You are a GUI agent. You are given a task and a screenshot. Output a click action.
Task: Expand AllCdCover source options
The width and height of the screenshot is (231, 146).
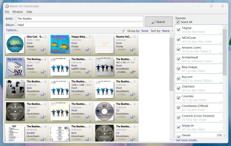220,43
